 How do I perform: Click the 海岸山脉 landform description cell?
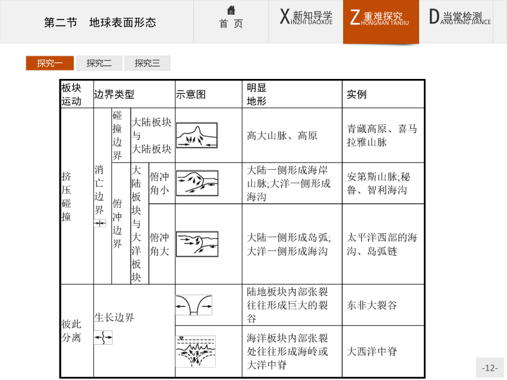(292, 183)
